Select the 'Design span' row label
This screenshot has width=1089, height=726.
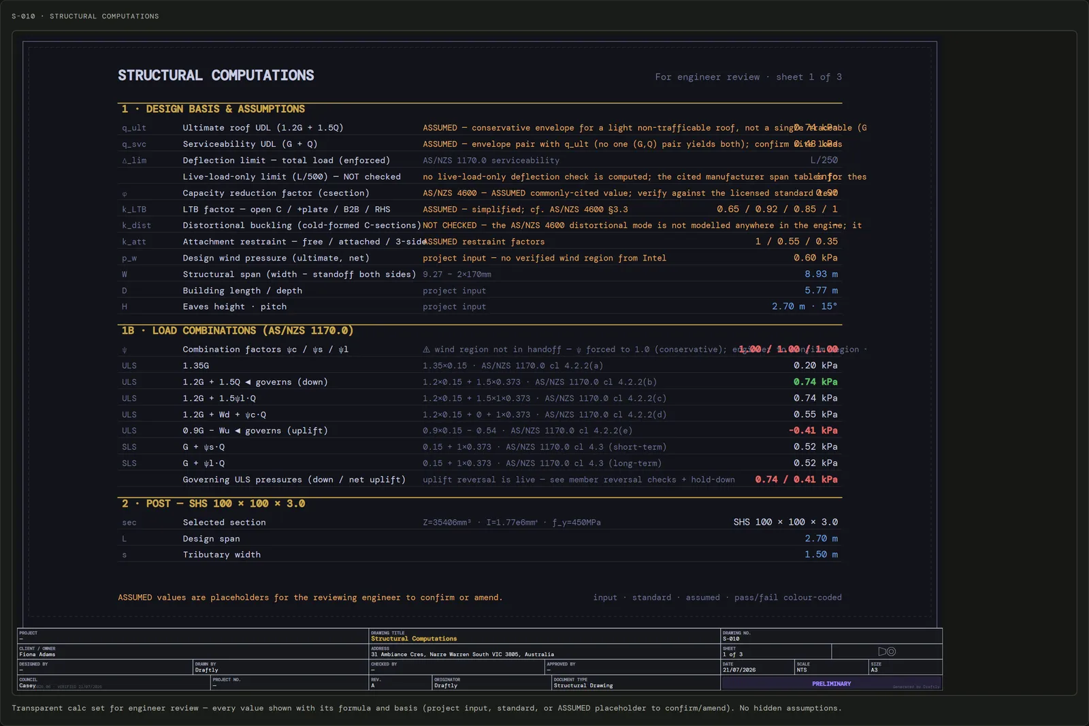[x=211, y=539]
